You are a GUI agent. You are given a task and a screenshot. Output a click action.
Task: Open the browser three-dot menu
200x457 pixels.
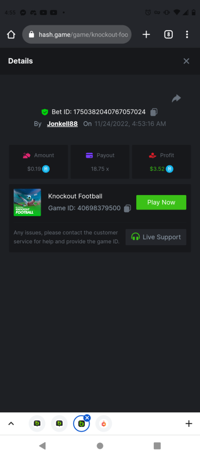tap(187, 35)
